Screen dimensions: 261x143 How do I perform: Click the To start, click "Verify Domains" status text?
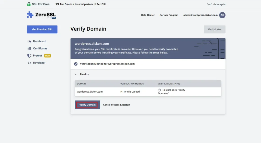point(172,92)
